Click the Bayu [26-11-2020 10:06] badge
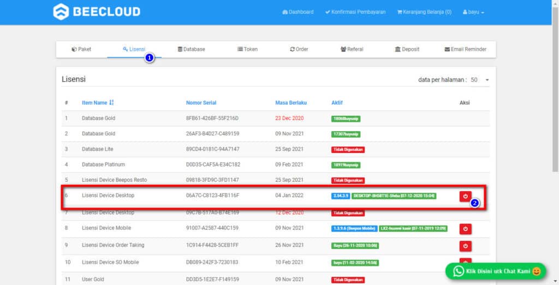The height and width of the screenshot is (285, 559). click(x=355, y=245)
